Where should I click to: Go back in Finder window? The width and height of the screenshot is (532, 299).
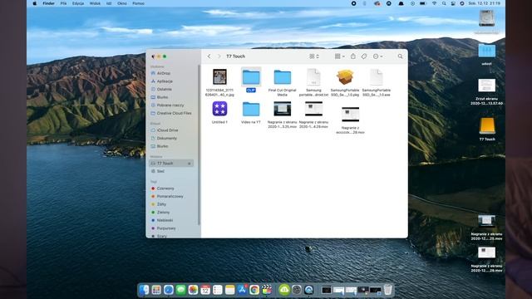[x=209, y=56]
